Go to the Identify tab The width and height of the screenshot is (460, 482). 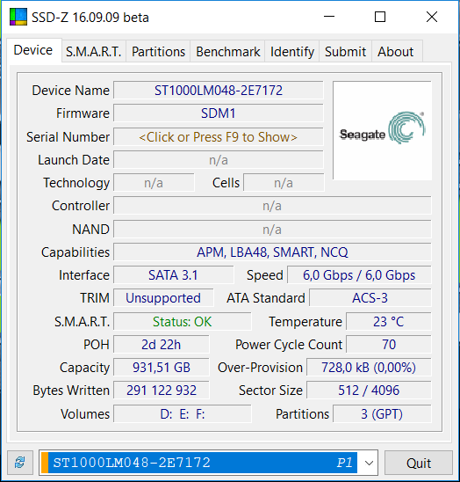(x=292, y=51)
